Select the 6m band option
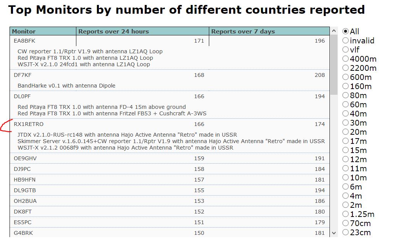Viewport: 407px width, 239px height. coord(346,187)
